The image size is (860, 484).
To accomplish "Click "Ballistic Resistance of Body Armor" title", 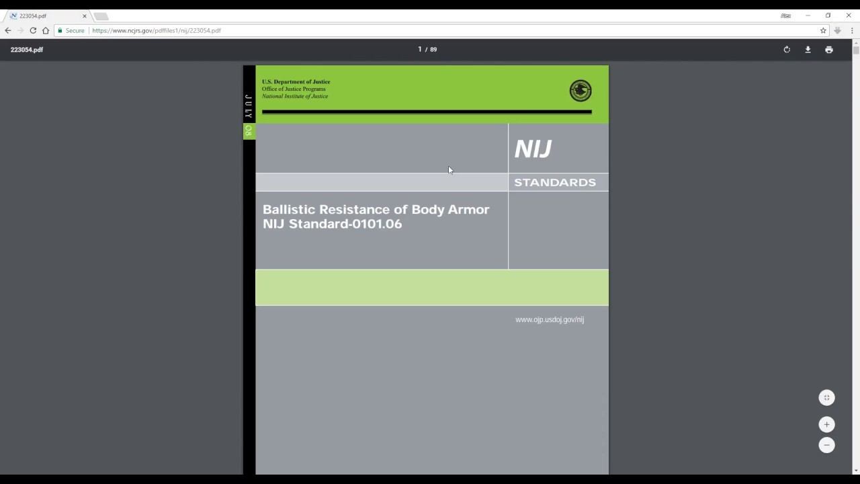I will (376, 210).
